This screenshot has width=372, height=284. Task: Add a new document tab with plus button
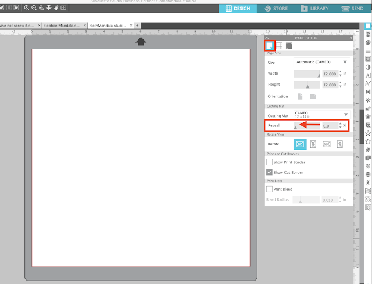tap(137, 26)
